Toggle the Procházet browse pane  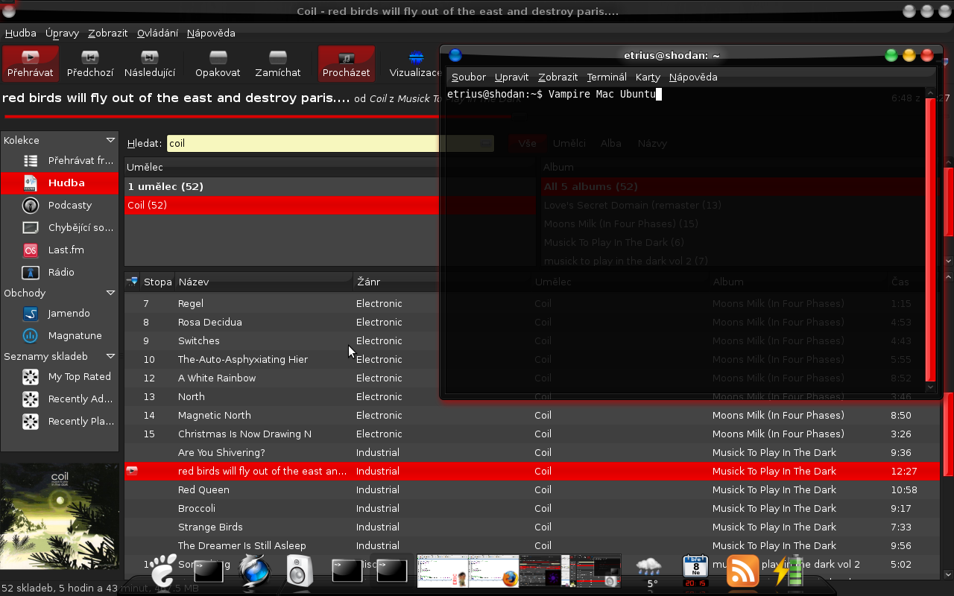tap(347, 63)
